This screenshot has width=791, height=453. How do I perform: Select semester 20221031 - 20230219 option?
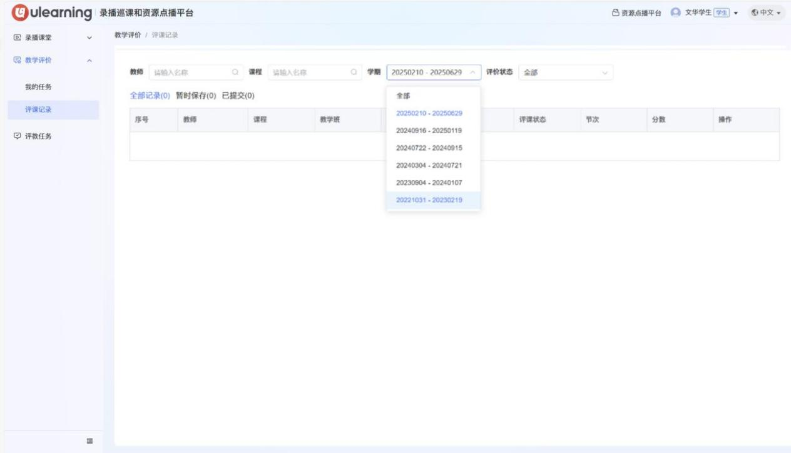coord(429,200)
